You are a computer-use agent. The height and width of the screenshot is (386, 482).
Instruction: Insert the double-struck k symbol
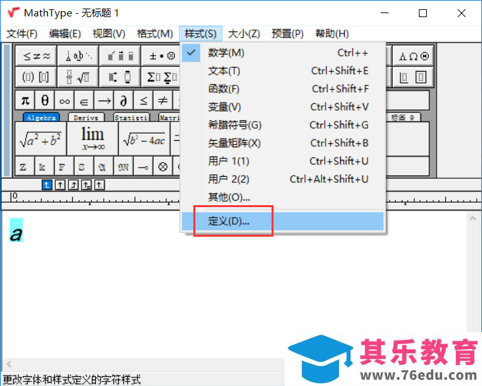click(x=44, y=166)
